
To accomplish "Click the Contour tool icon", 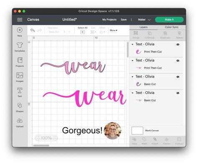I will (x=179, y=139).
